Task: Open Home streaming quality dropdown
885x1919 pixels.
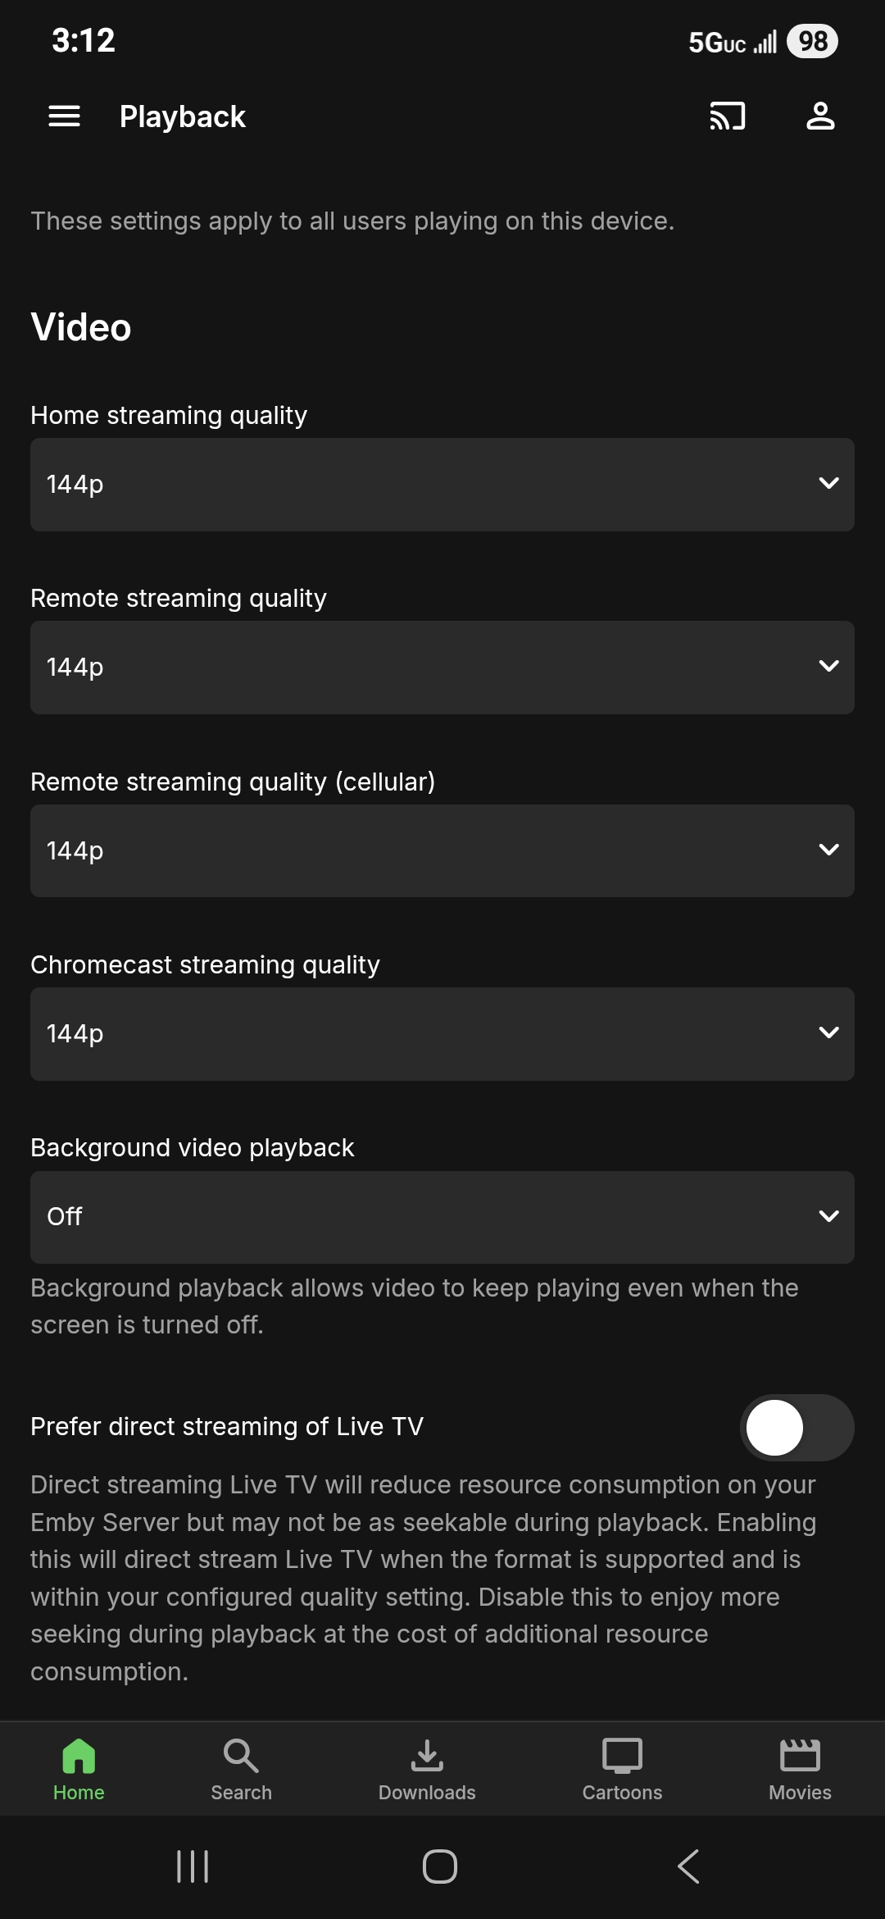Action: (x=442, y=485)
